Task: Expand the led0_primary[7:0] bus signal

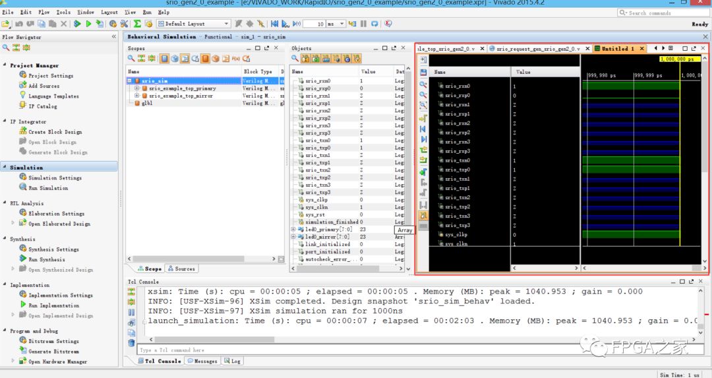Action: (x=293, y=229)
